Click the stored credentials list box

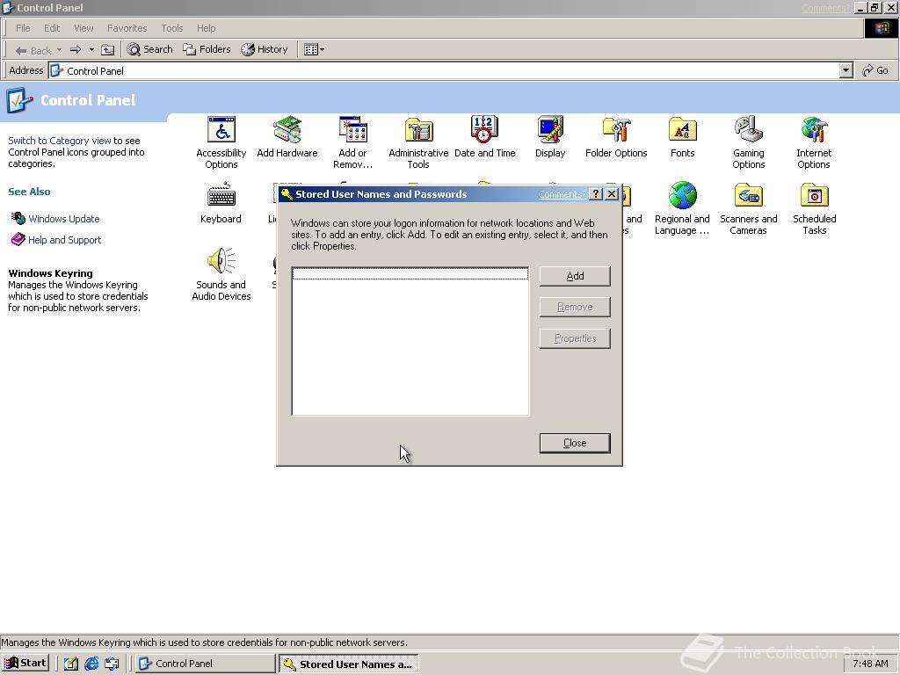410,341
